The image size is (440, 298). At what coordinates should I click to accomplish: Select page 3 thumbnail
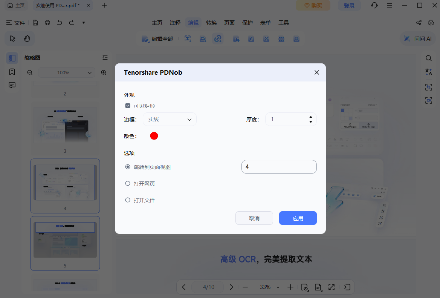[65, 125]
